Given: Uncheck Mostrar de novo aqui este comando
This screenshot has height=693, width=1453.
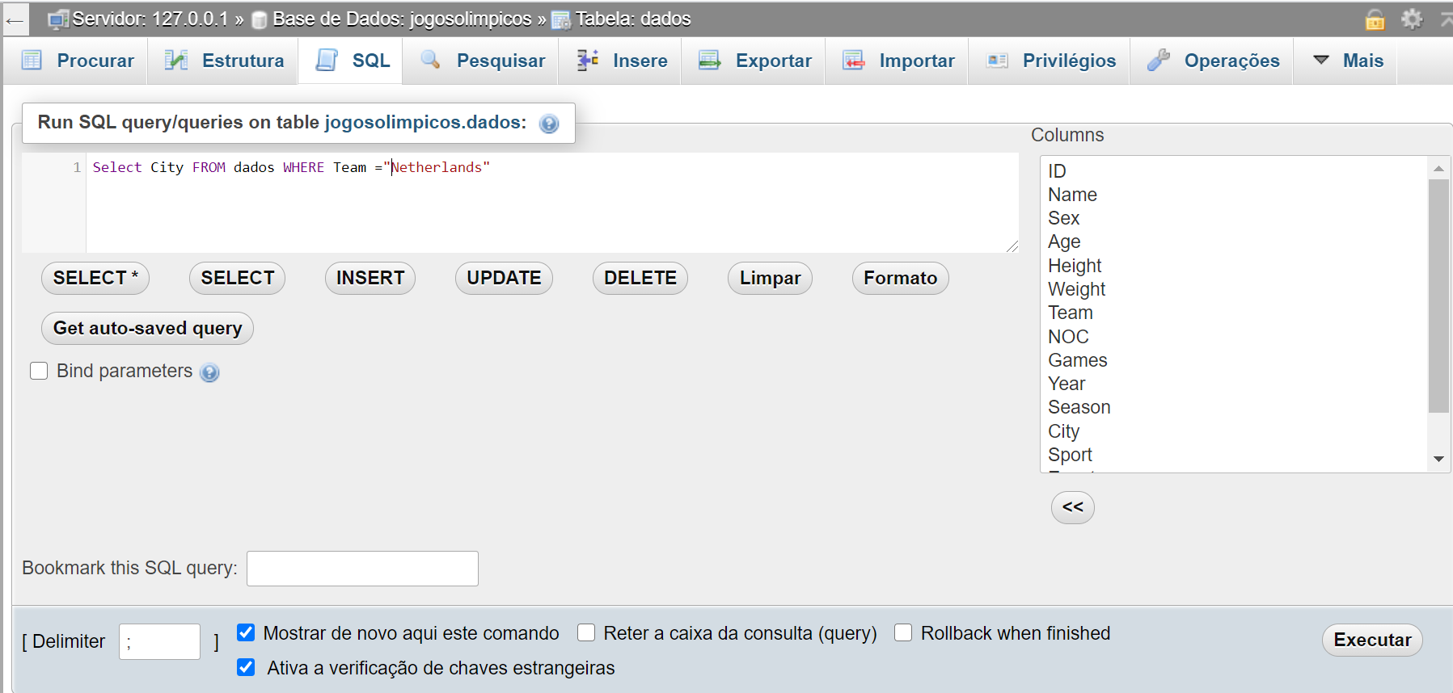Looking at the screenshot, I should (x=246, y=632).
